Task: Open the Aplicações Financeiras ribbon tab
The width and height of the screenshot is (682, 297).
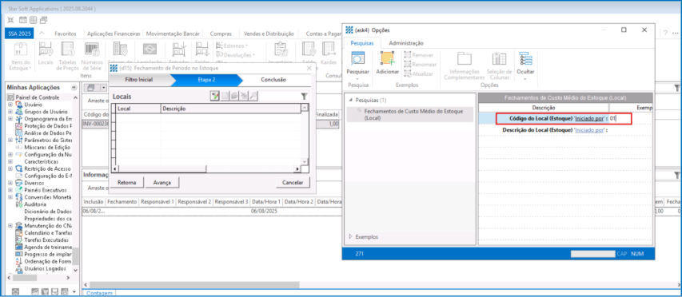Action: tap(114, 34)
